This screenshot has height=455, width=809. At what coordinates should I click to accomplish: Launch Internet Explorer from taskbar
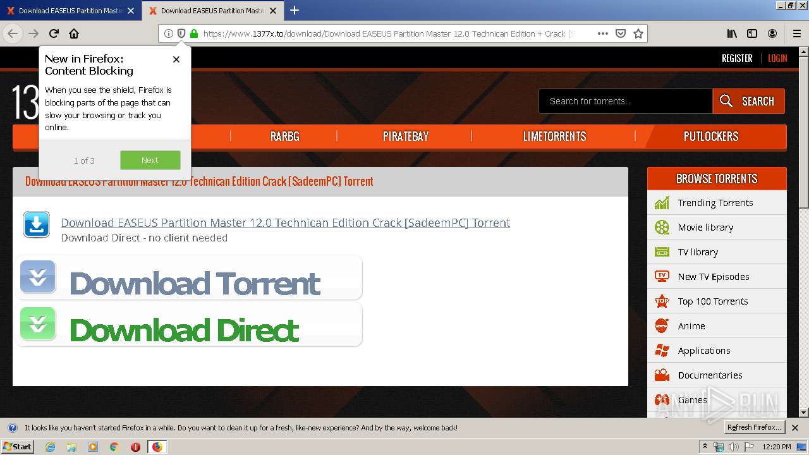[x=50, y=447]
